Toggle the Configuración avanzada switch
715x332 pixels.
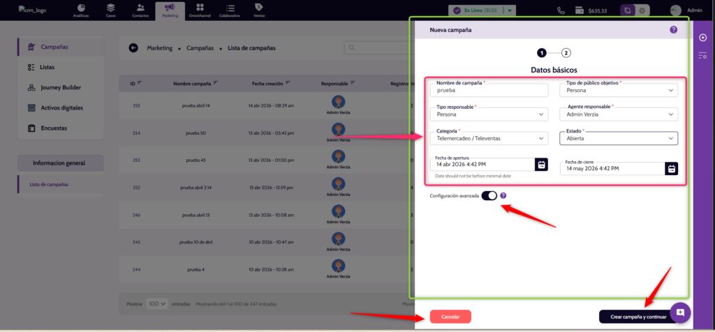tap(489, 196)
